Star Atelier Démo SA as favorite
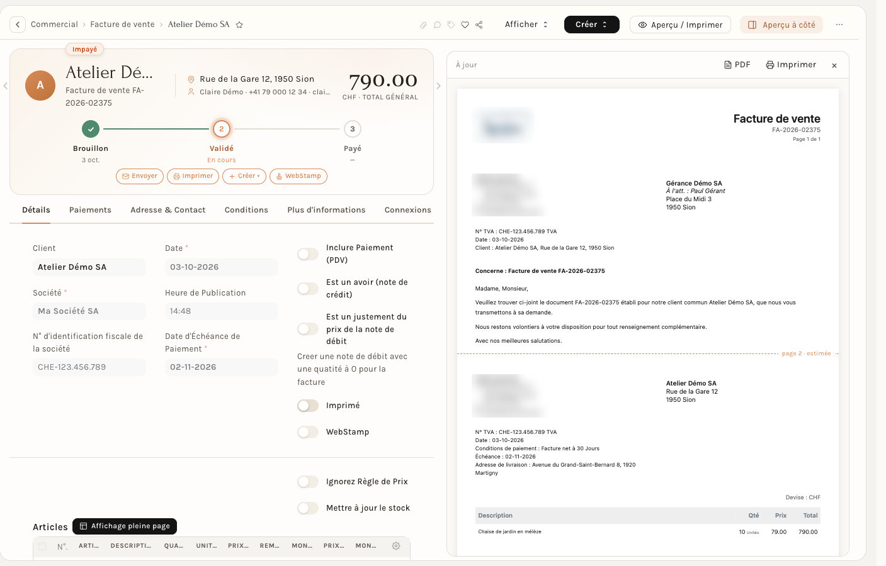The image size is (886, 566). pos(239,25)
